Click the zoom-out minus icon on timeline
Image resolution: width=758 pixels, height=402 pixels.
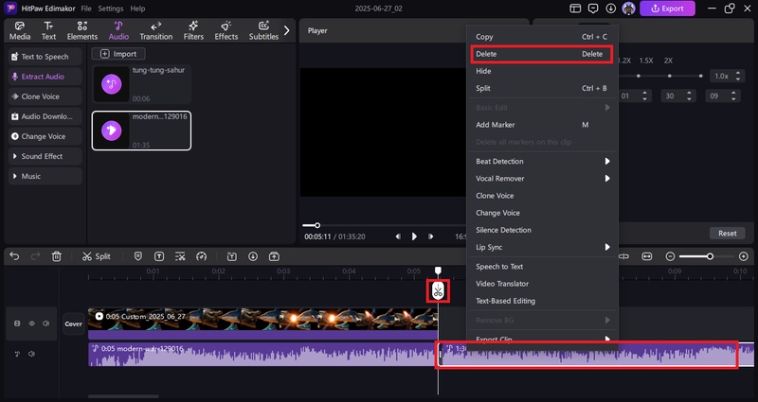671,256
